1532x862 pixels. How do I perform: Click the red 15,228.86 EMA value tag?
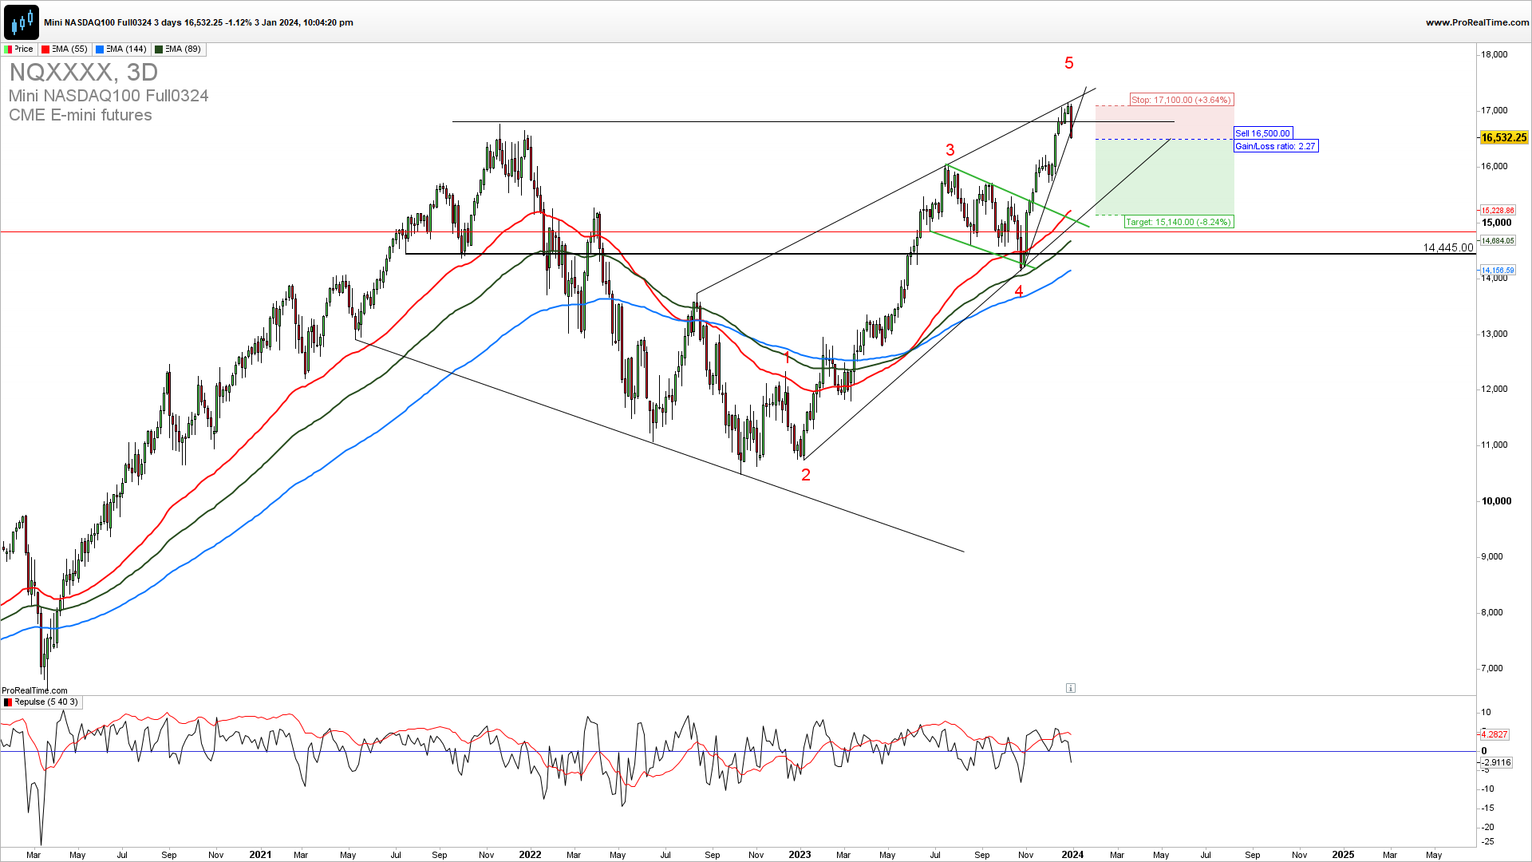pos(1498,211)
